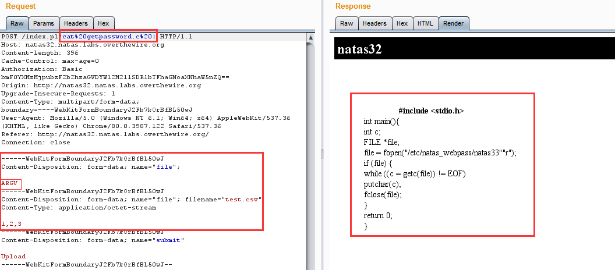The height and width of the screenshot is (270, 615).
Task: Click the test.csv filename in request body
Action: click(x=242, y=200)
